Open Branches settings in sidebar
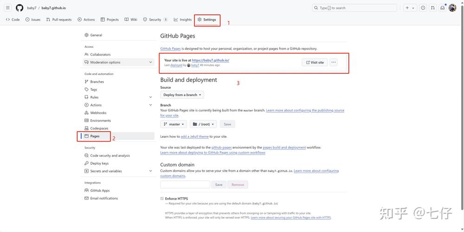The height and width of the screenshot is (232, 464). (118, 82)
